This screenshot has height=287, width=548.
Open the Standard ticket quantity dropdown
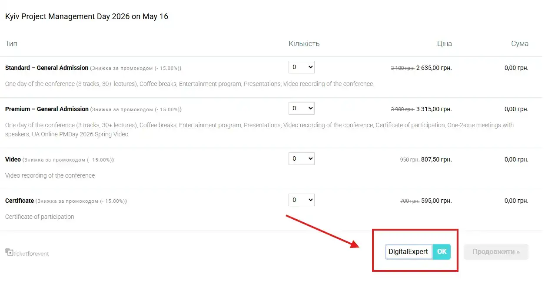pyautogui.click(x=301, y=67)
